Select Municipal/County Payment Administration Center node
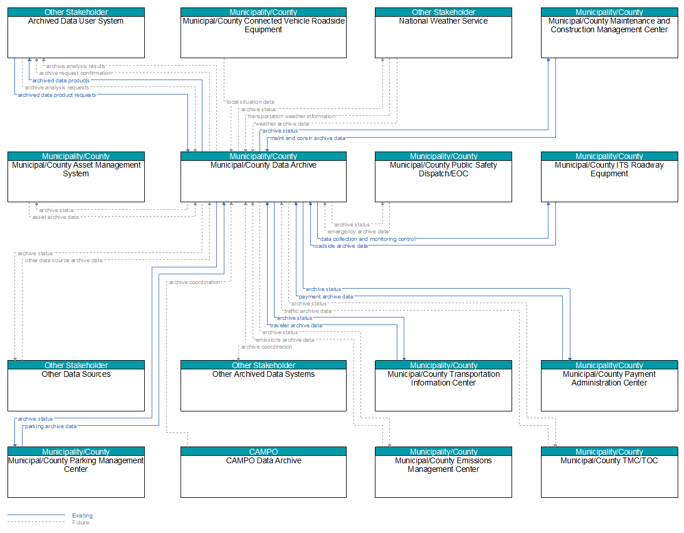684x533 pixels. [610, 385]
